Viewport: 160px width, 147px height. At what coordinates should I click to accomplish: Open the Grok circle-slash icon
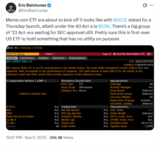pyautogui.click(x=145, y=5)
